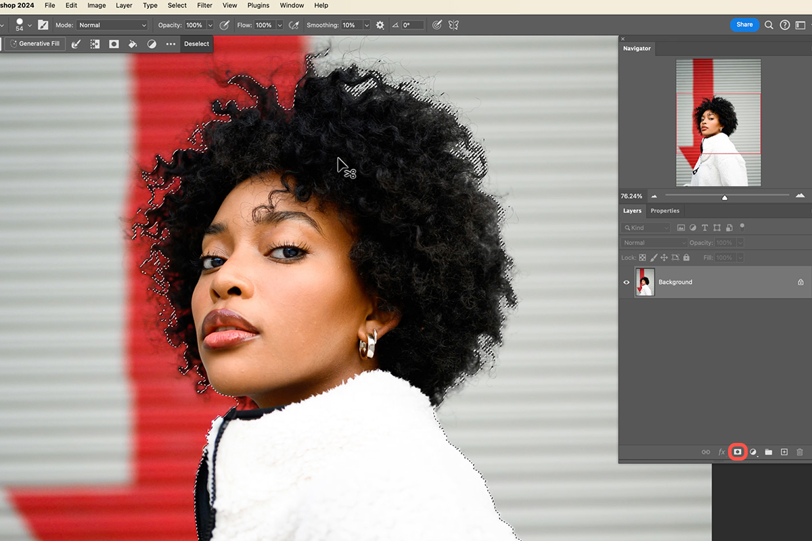Open the Select menu

click(x=177, y=5)
